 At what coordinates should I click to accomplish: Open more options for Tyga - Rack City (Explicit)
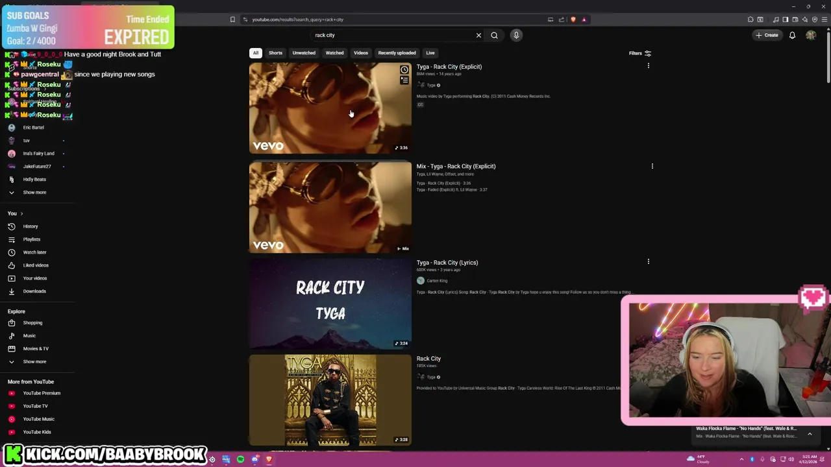[648, 66]
